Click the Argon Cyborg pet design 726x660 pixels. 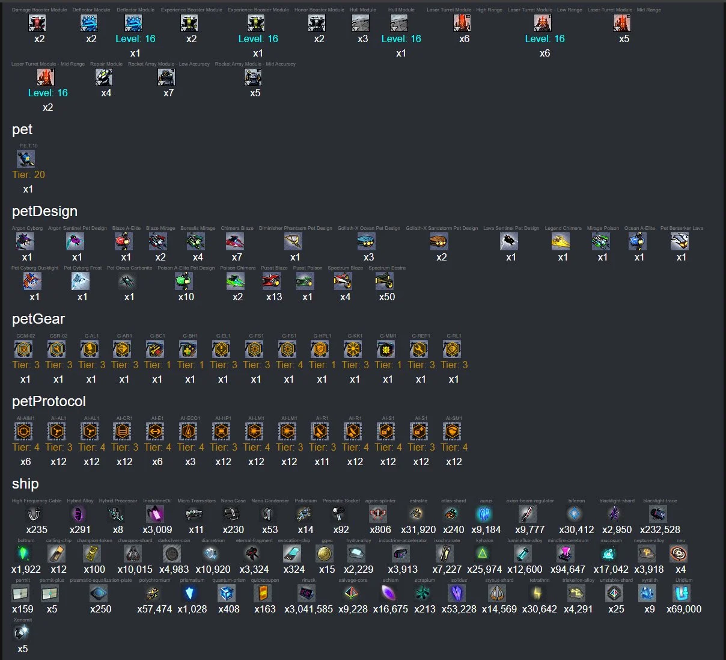click(25, 242)
